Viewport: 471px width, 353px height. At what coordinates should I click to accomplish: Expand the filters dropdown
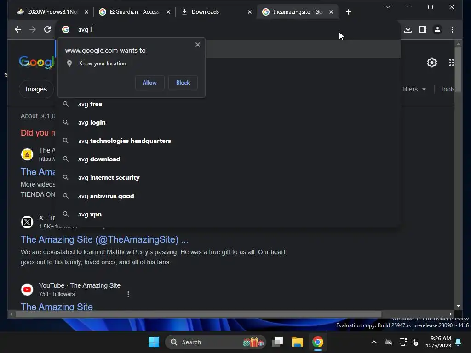pos(414,89)
